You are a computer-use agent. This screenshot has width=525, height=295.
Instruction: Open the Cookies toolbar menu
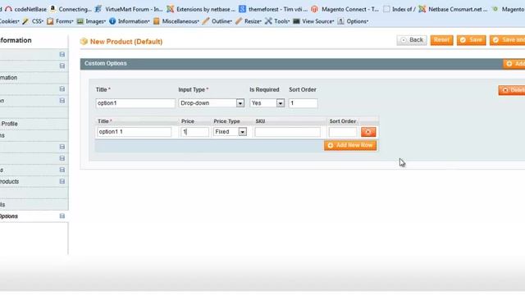9,21
